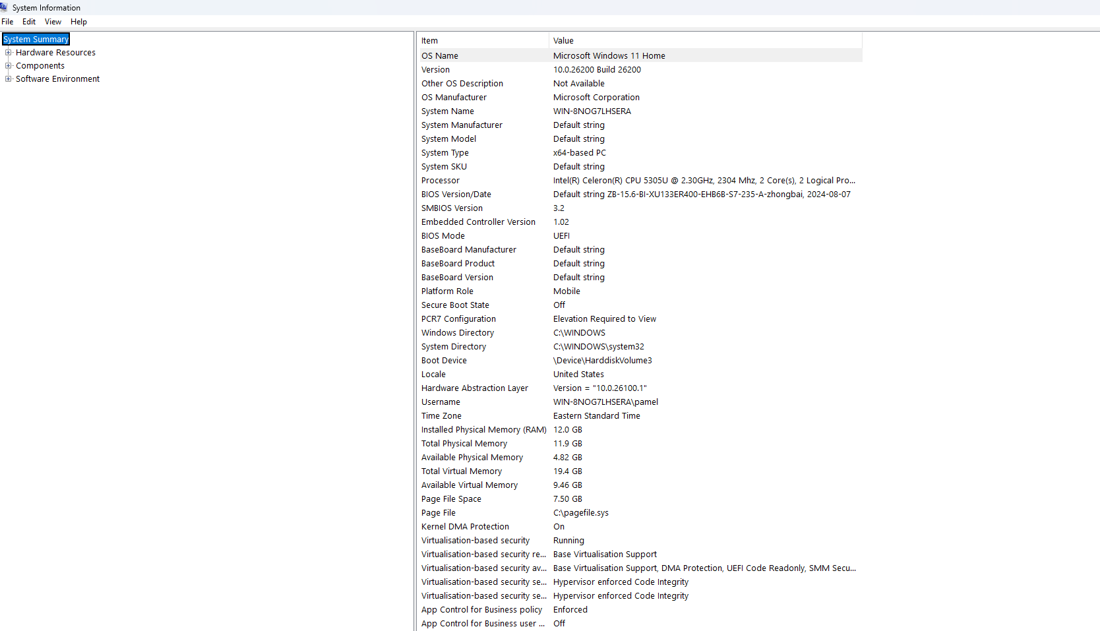Screen dimensions: 1100x631
Task: Select the System SKU row
Action: (x=640, y=167)
